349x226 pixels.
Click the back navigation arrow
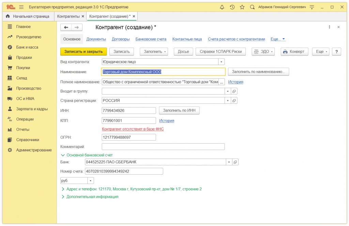(x=66, y=28)
